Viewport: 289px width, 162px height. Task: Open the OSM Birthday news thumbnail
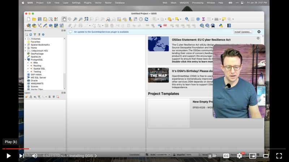(158, 75)
